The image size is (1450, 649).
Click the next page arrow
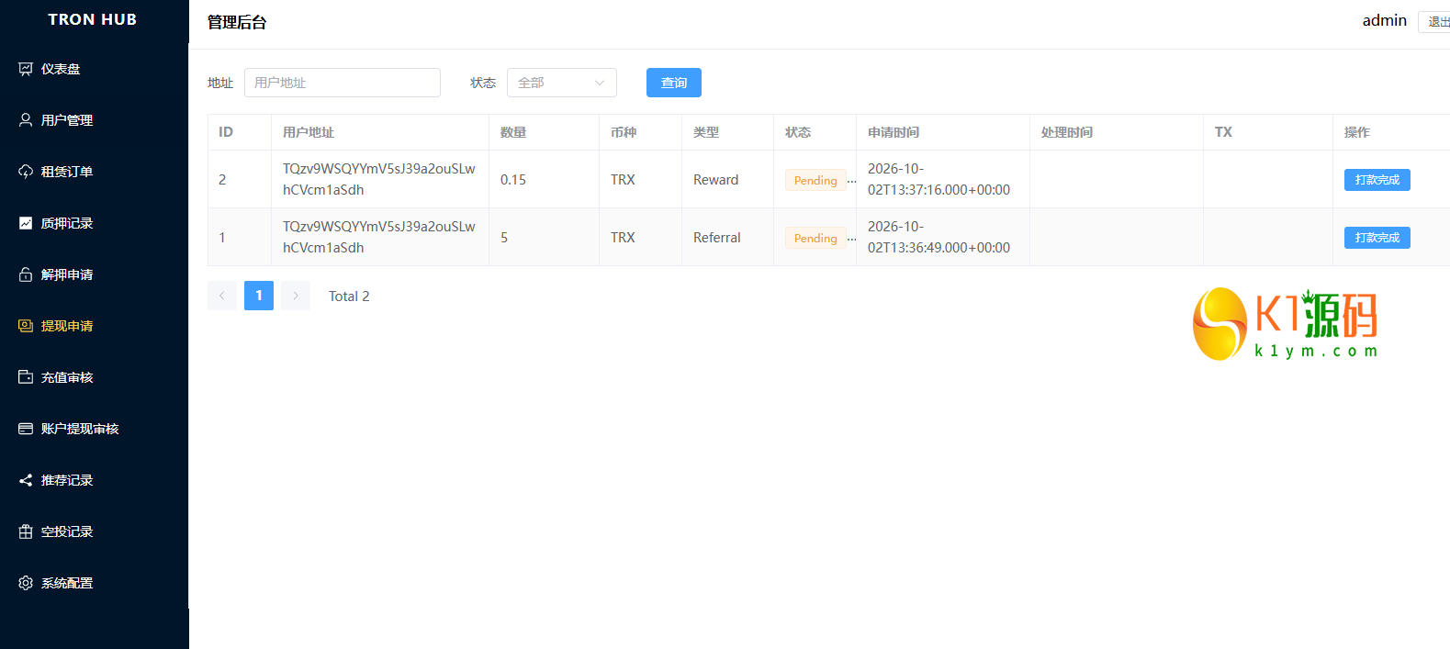[x=296, y=296]
